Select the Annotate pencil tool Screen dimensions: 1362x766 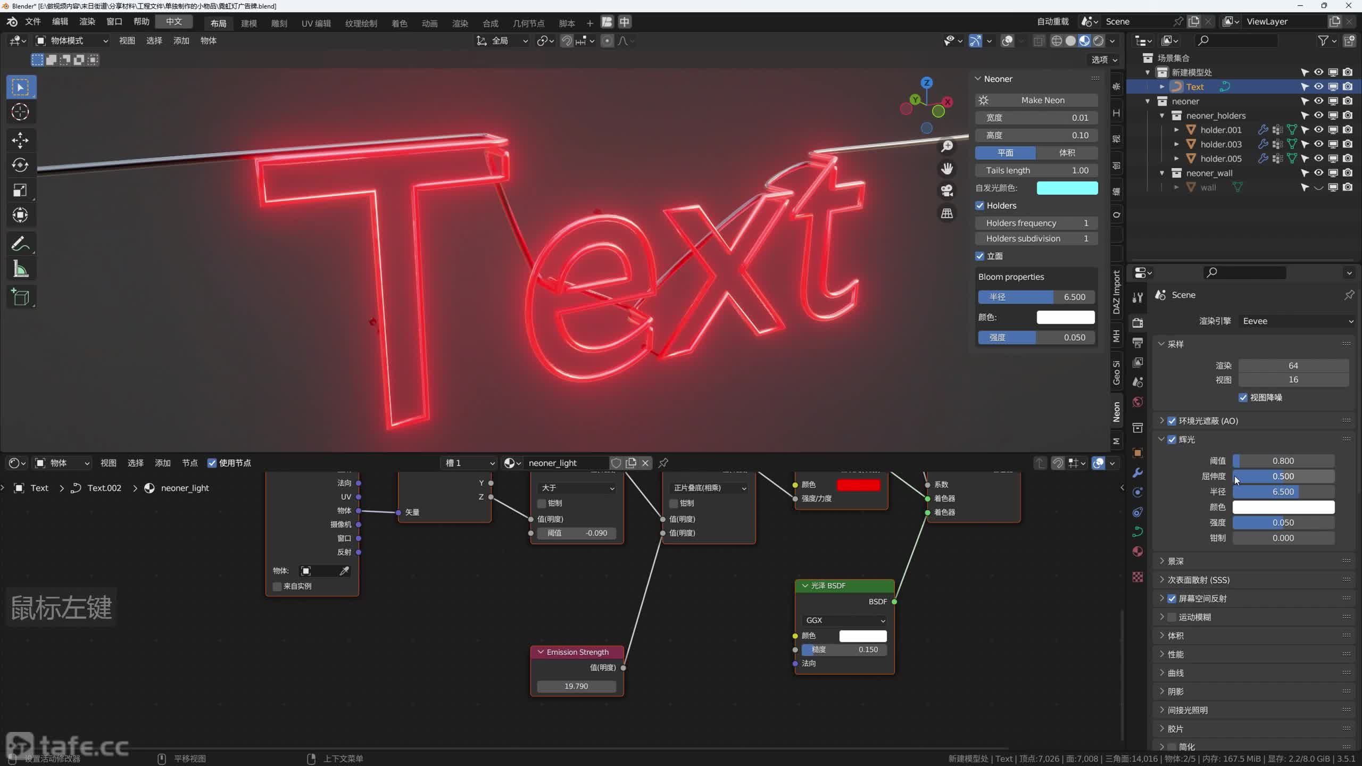pyautogui.click(x=20, y=244)
